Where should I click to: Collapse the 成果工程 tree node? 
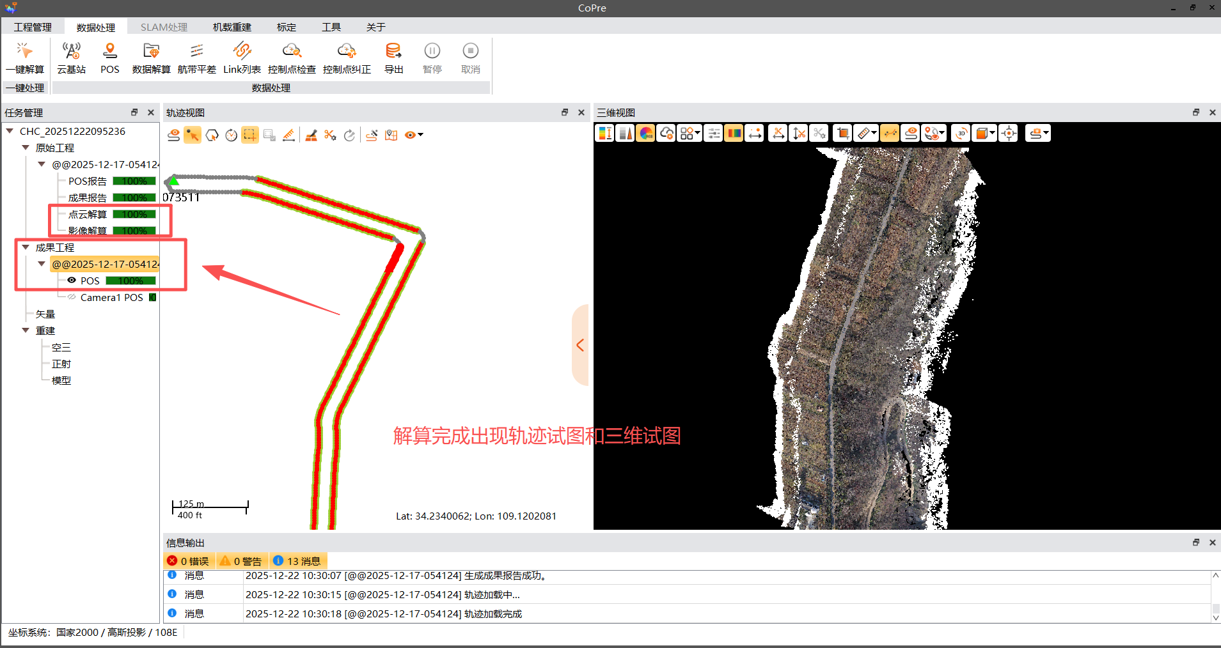pyautogui.click(x=25, y=247)
